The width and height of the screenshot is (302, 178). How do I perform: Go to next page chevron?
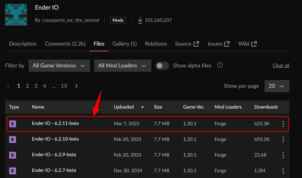76,86
